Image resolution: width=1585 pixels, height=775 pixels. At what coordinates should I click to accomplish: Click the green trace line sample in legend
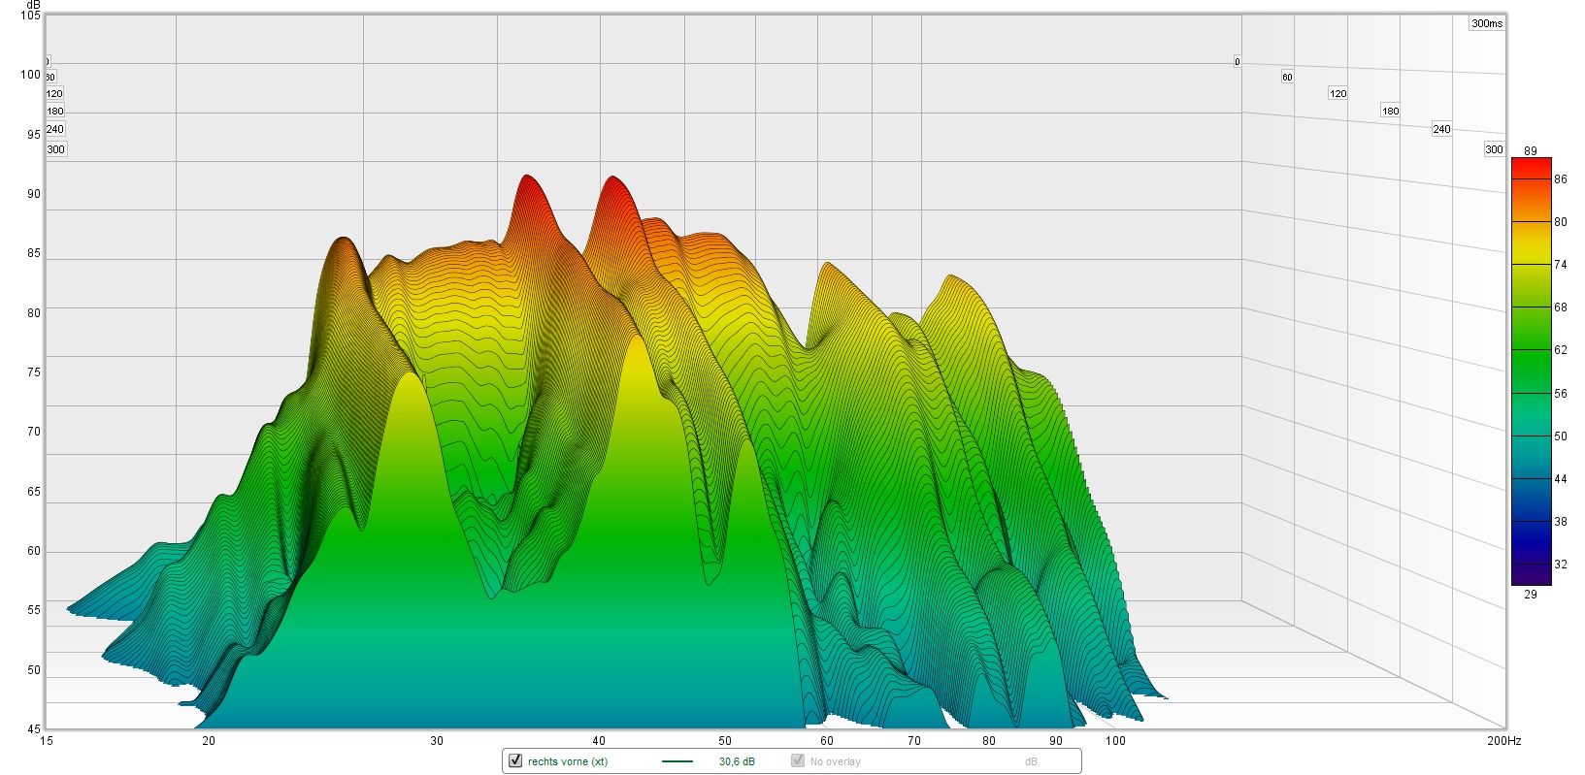coord(677,761)
